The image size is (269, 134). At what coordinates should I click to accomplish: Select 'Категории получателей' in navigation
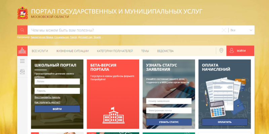click(x=115, y=51)
